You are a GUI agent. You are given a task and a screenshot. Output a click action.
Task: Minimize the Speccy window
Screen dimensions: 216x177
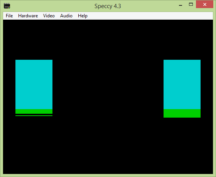181,5
